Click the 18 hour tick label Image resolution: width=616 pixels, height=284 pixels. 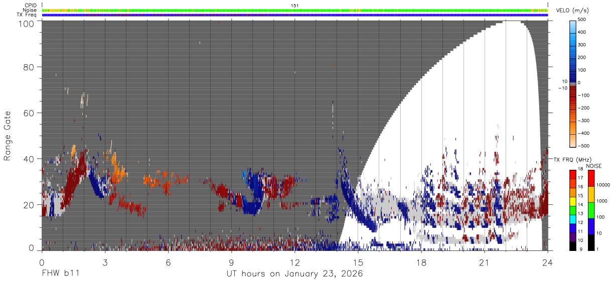(421, 262)
